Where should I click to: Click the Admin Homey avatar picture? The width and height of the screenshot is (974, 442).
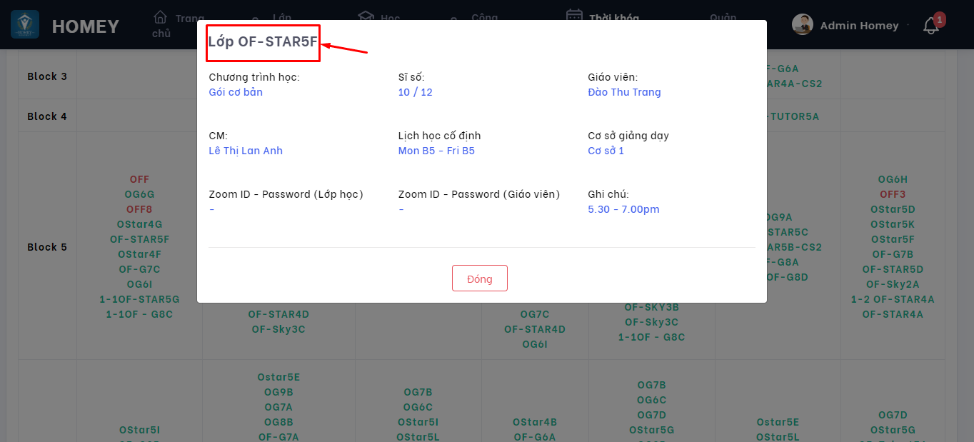click(x=803, y=24)
